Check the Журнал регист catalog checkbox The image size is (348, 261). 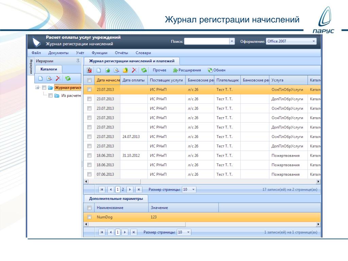[44, 88]
